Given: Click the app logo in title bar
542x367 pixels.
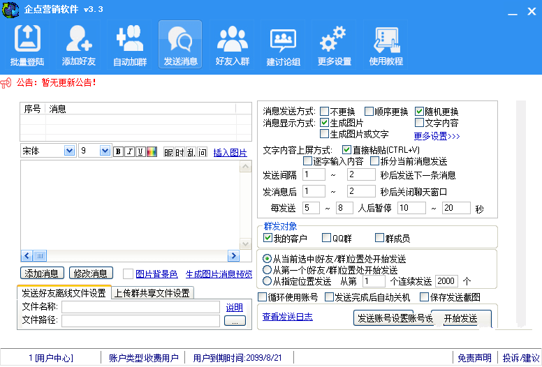Looking at the screenshot, I should pos(10,9).
